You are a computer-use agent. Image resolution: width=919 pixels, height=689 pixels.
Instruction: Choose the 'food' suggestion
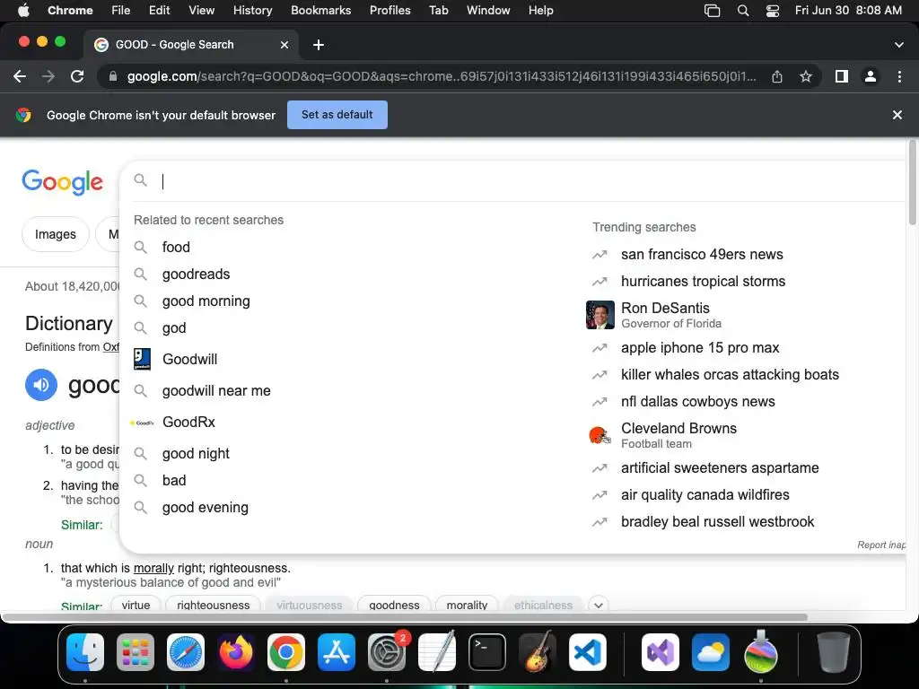tap(176, 248)
